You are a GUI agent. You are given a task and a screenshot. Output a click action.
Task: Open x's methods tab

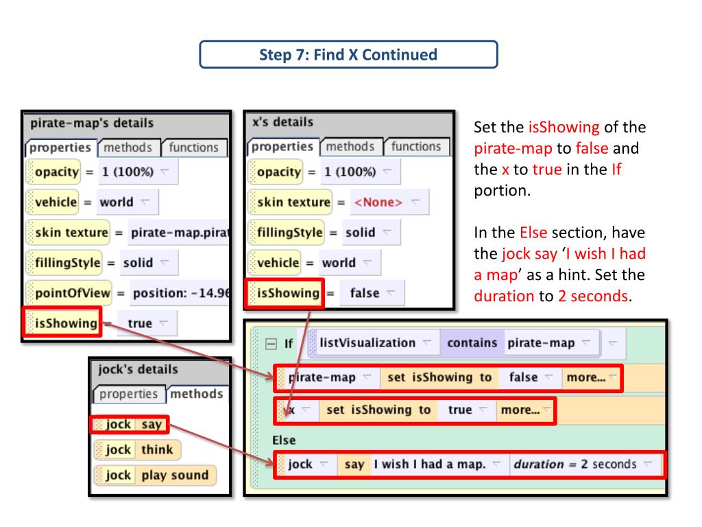(x=350, y=147)
